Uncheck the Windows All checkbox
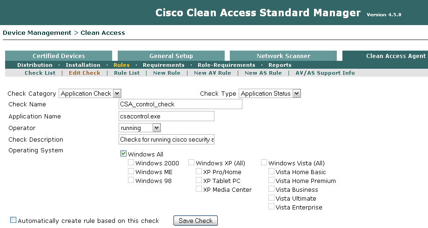428x228 pixels. tap(123, 154)
